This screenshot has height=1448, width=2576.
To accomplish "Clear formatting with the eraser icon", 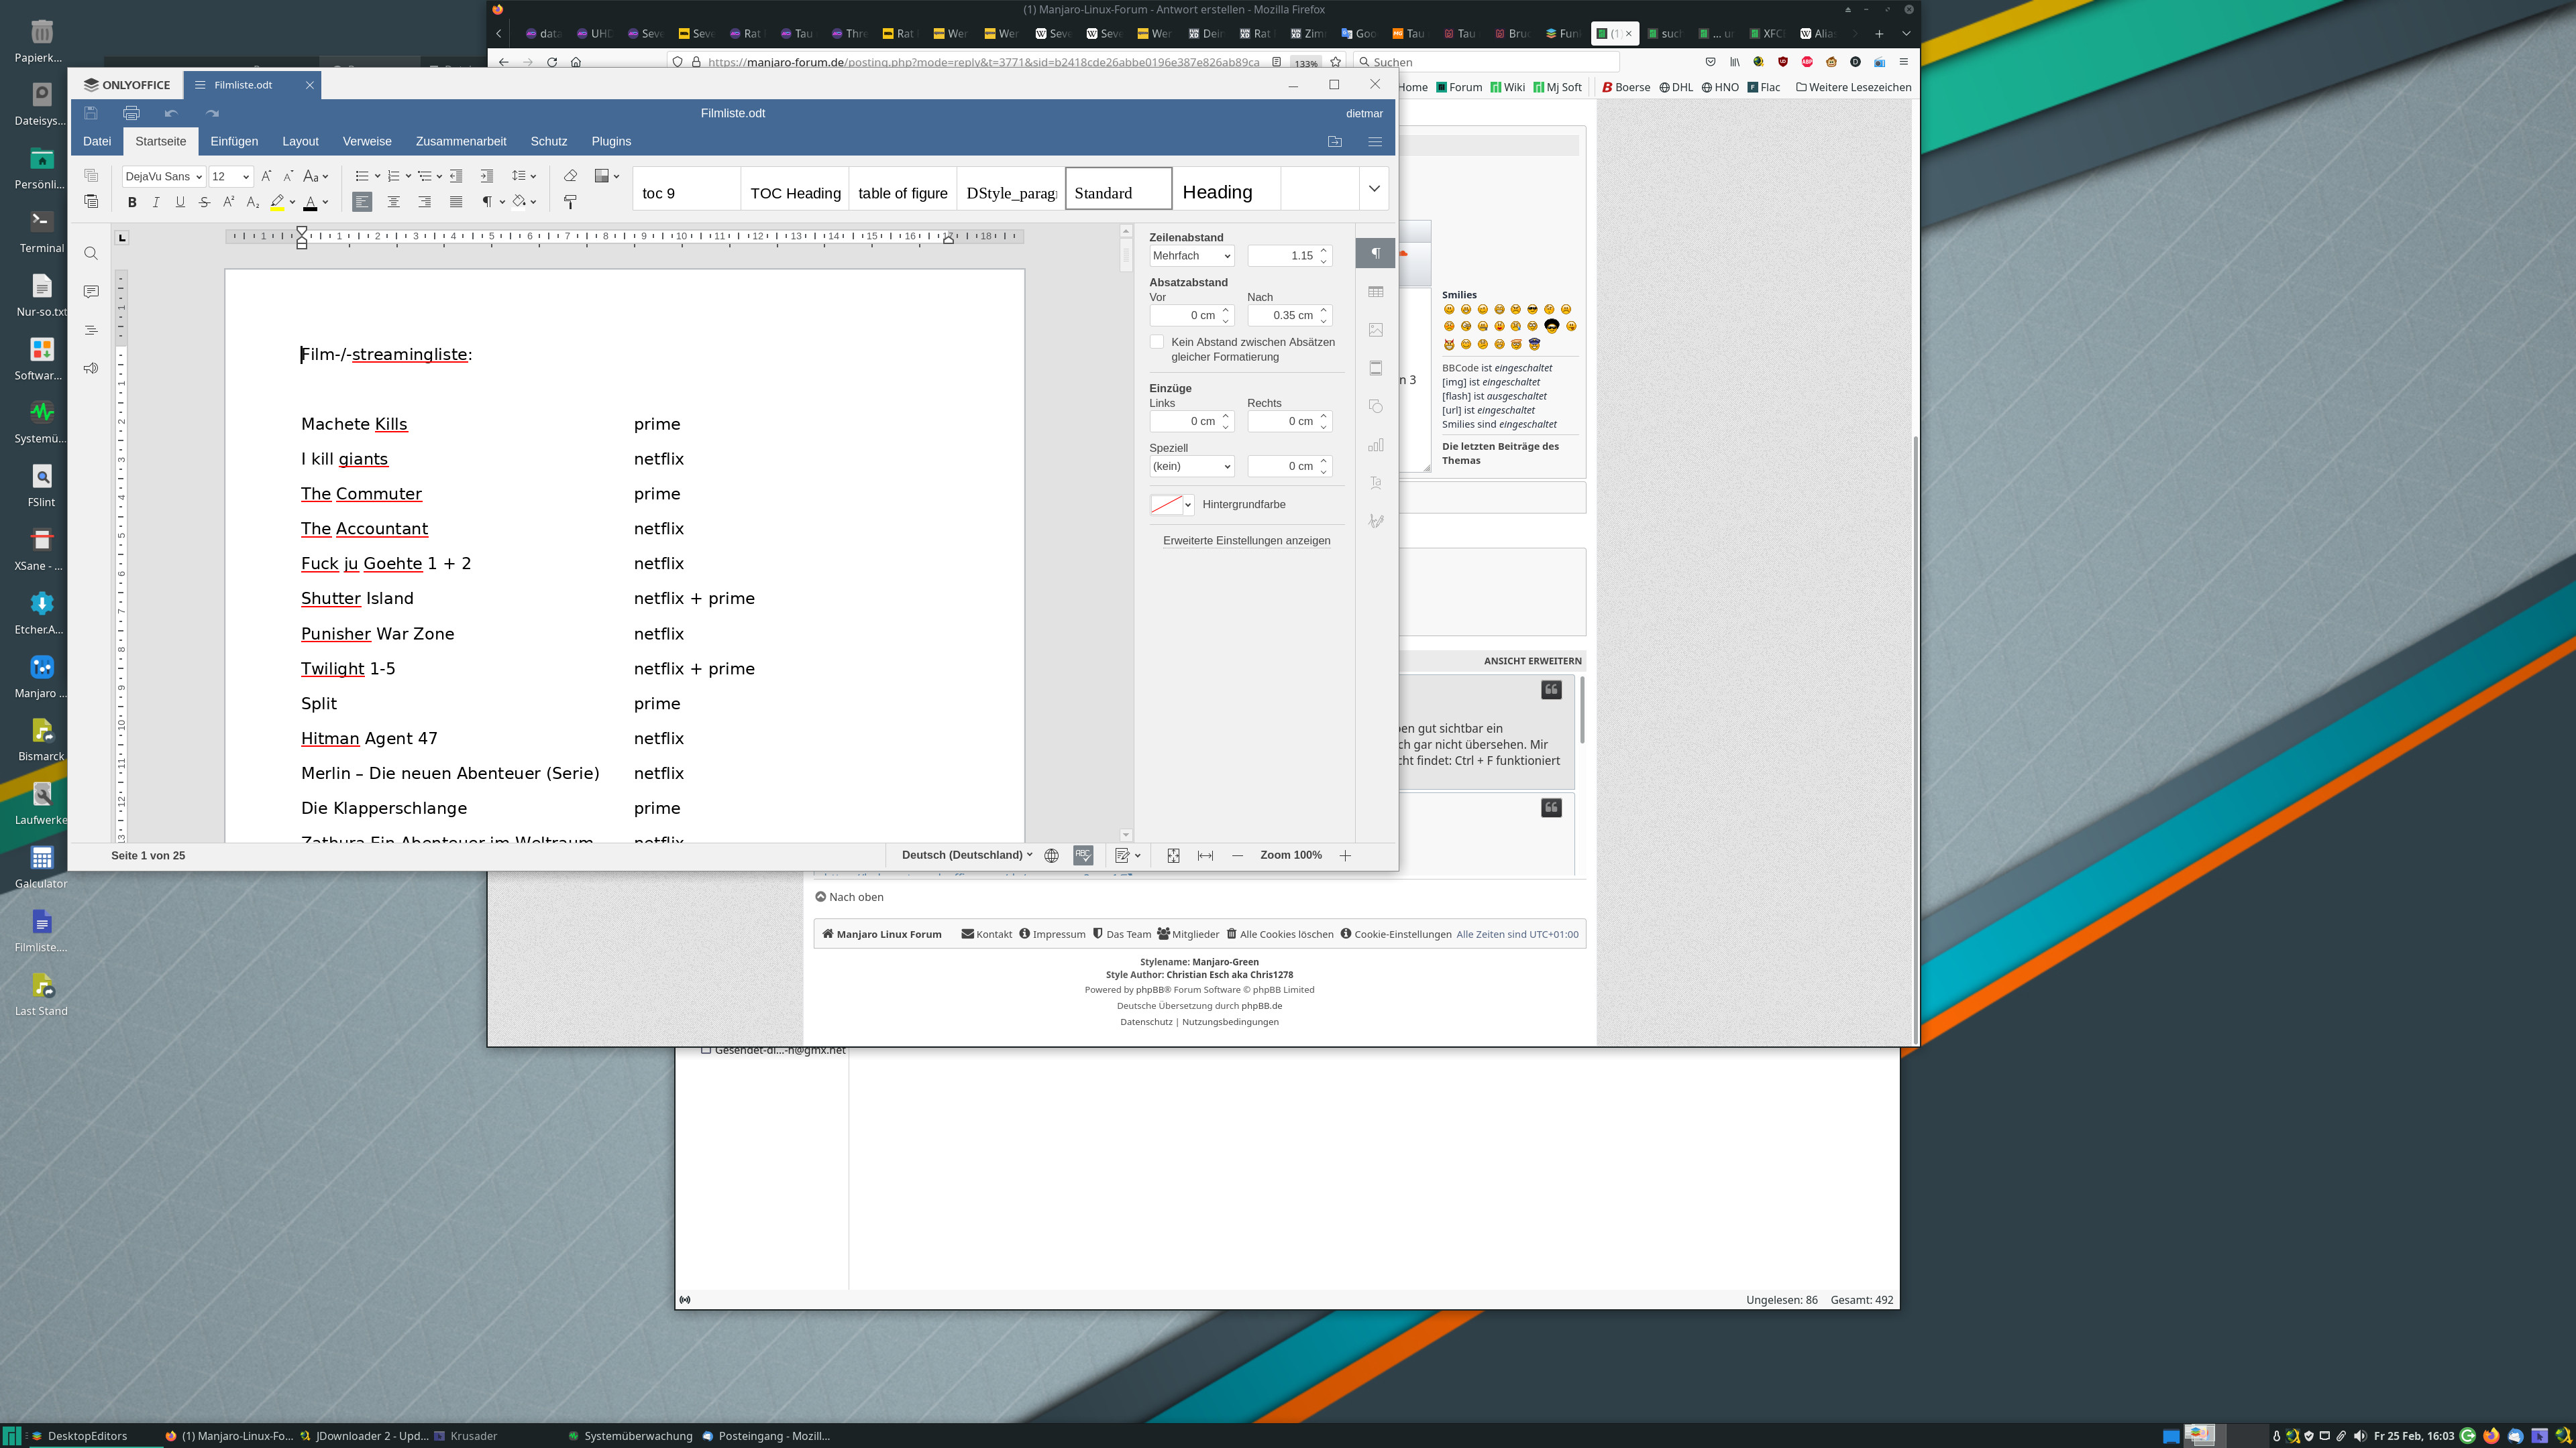I will coord(570,176).
